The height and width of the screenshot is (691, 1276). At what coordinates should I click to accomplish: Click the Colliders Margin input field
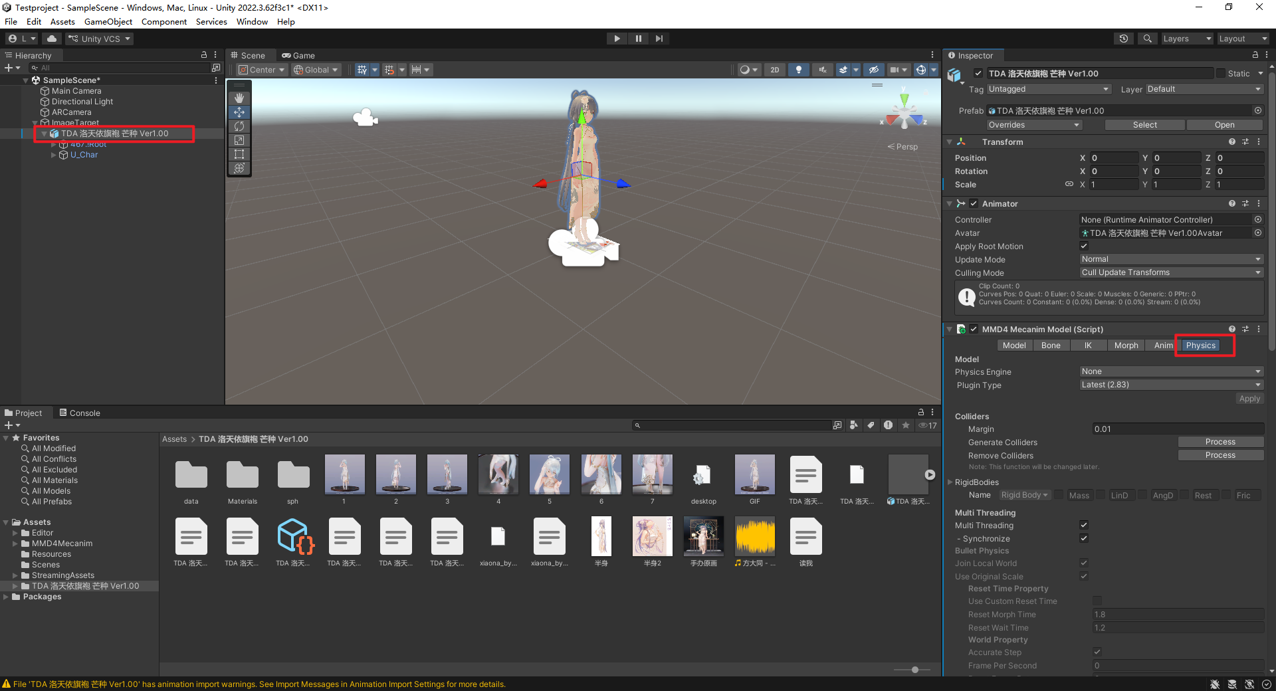click(x=1178, y=429)
